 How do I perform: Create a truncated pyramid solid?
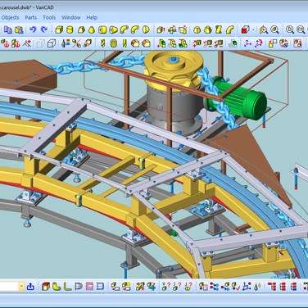click(81, 29)
